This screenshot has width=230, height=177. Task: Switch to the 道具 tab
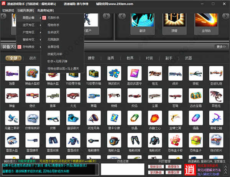pos(110,58)
